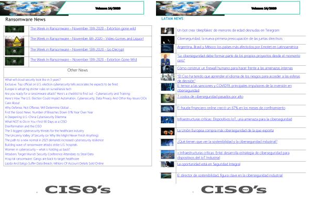Open 'El director de sostenibilidad' link
The height and width of the screenshot is (201, 312).
point(230,176)
